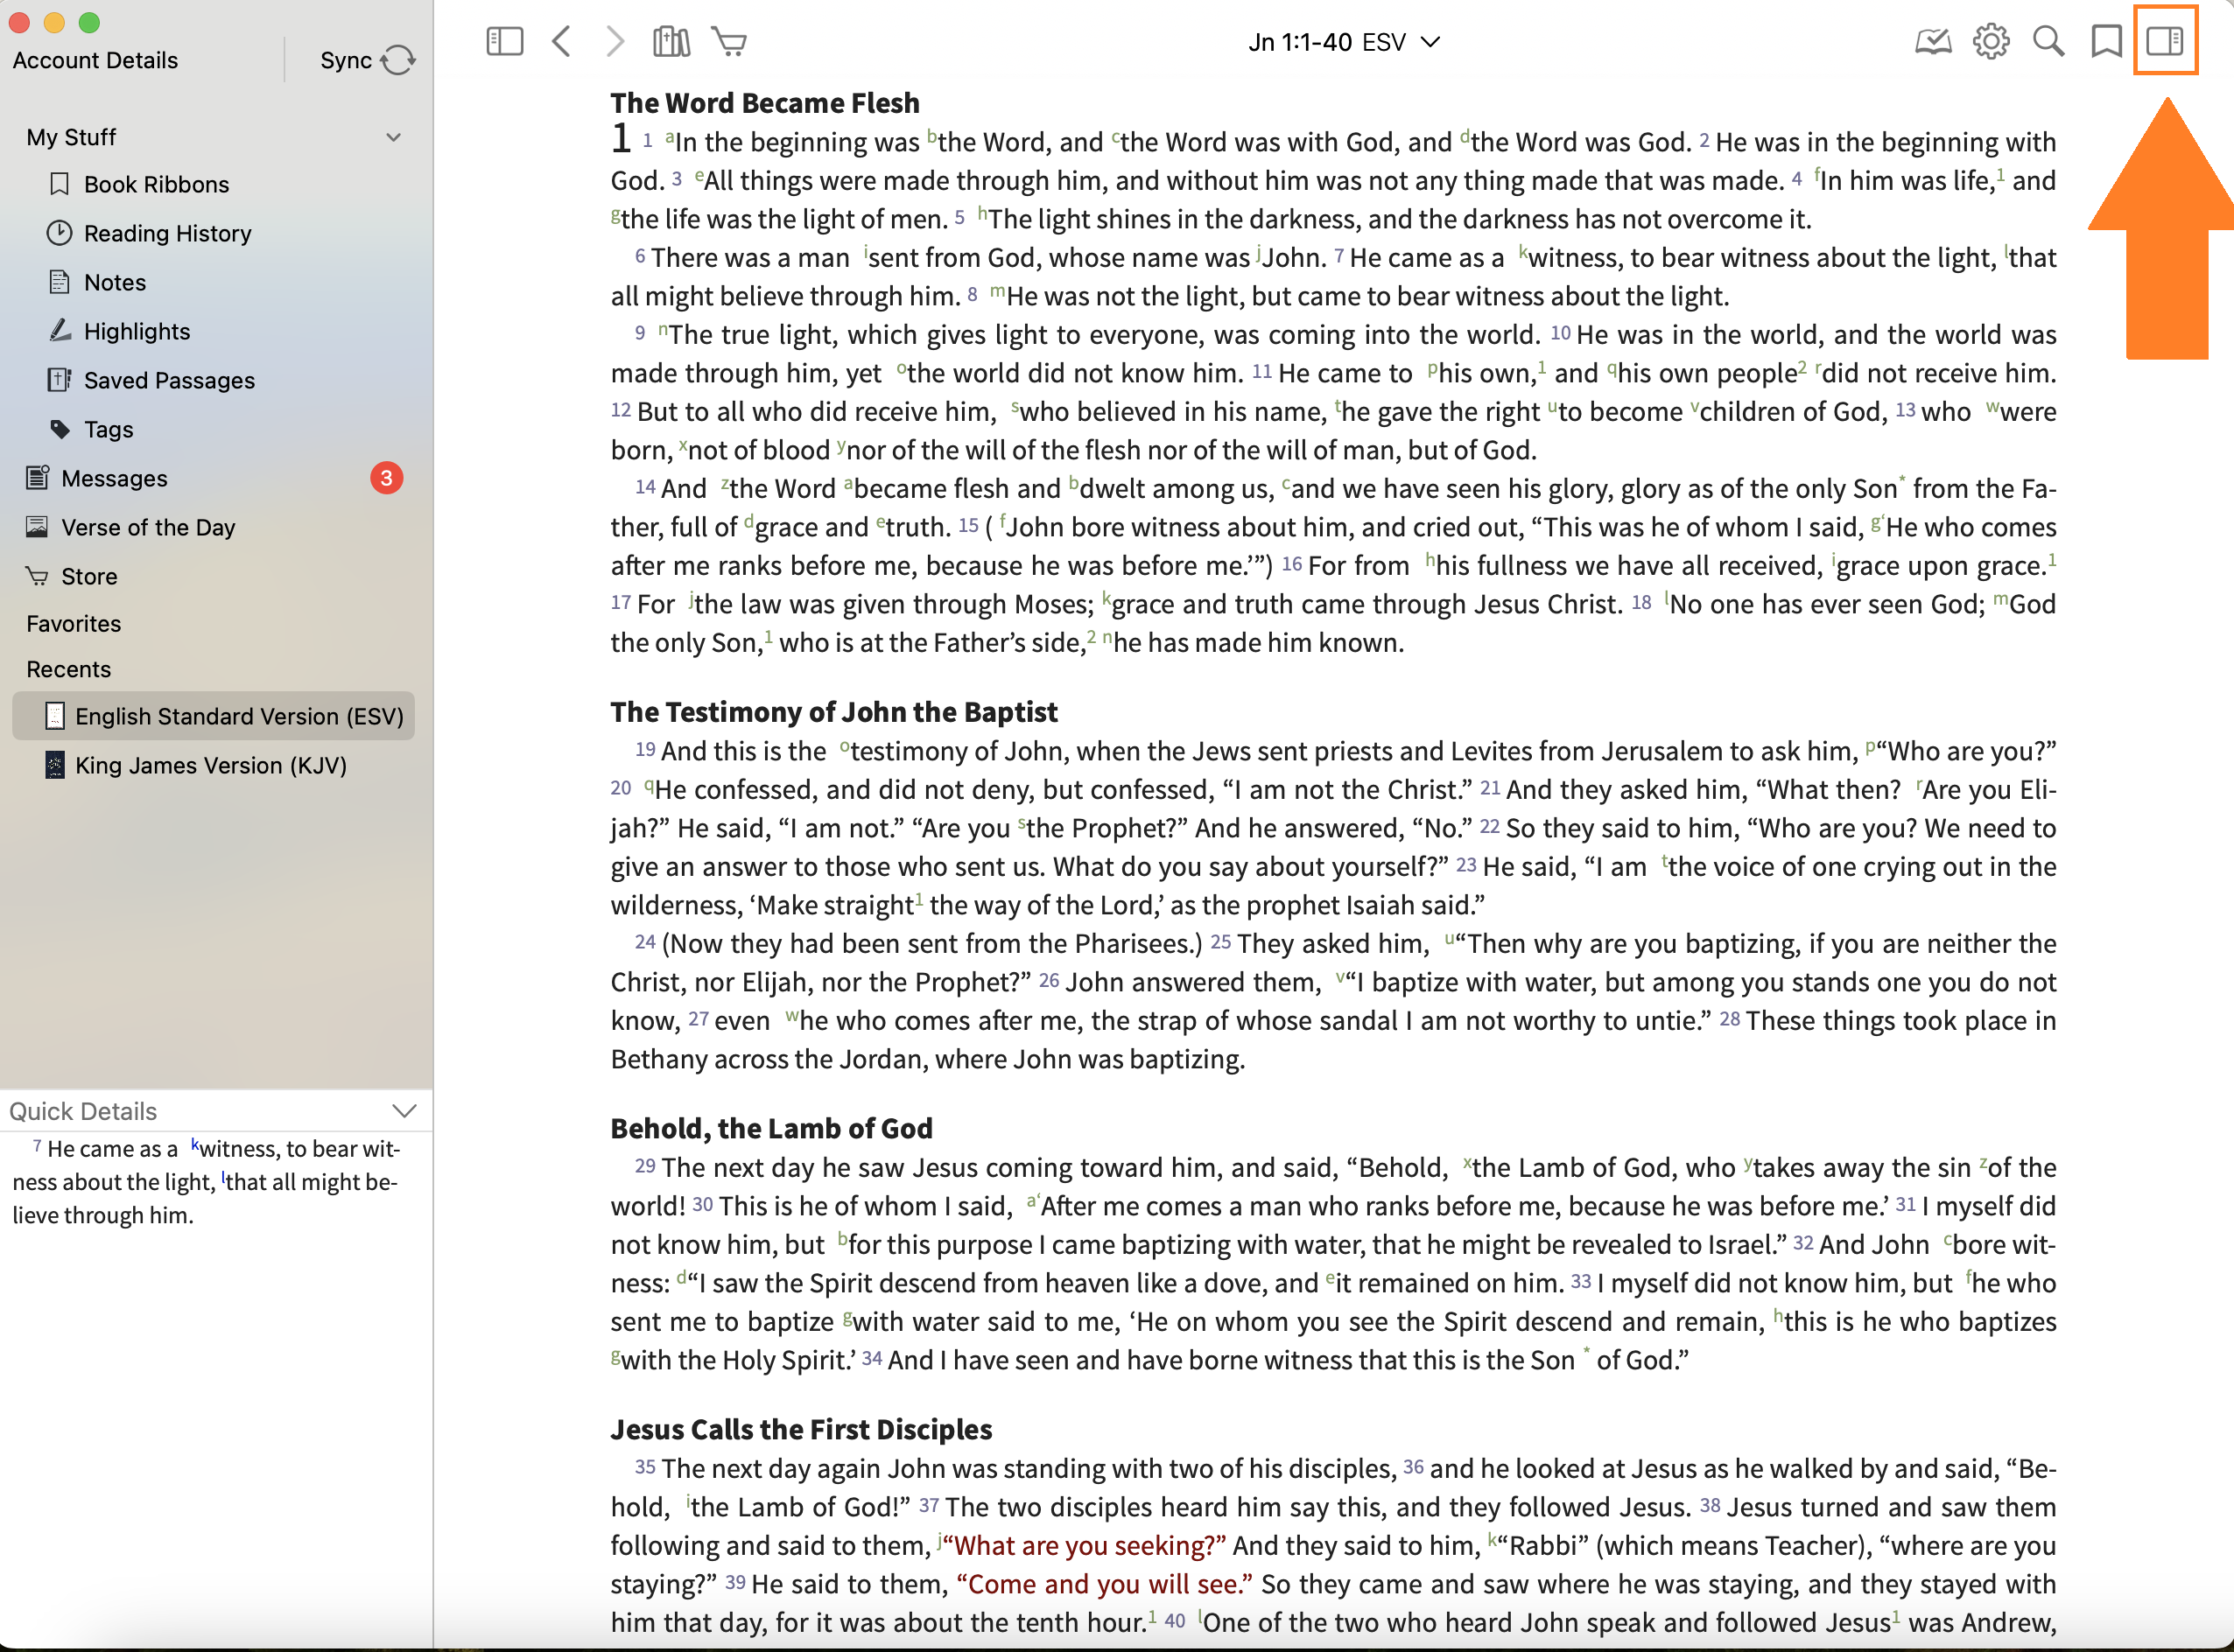Open Messages with 3 unread
Image resolution: width=2234 pixels, height=1652 pixels.
(x=114, y=478)
